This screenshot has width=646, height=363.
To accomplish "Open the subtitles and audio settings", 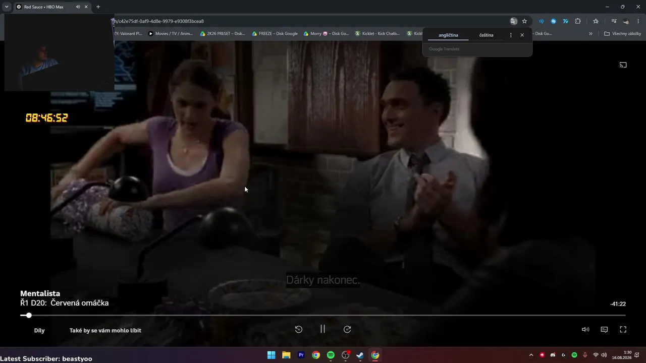I will [604, 330].
